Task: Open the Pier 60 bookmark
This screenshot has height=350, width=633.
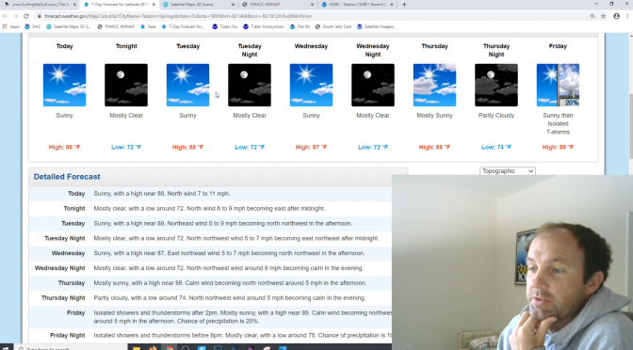Action: click(300, 26)
